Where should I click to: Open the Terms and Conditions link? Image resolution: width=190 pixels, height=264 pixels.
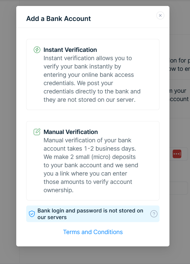coord(93,232)
